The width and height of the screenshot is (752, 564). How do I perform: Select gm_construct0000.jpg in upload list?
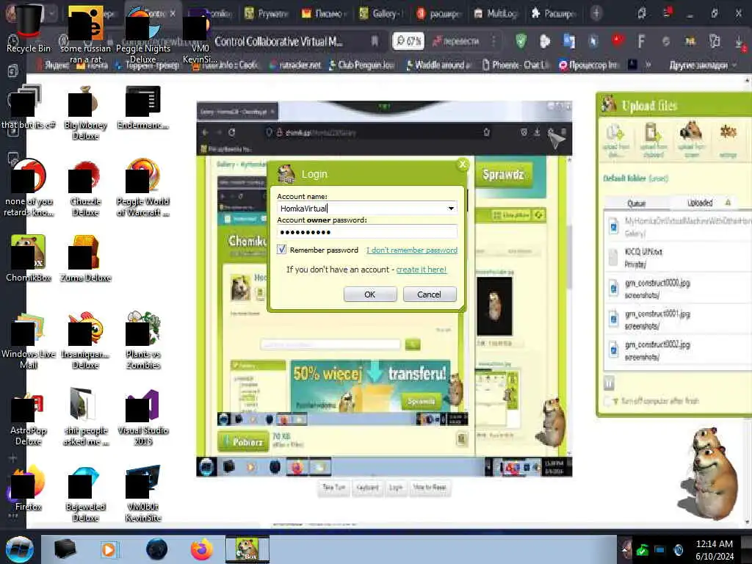point(677,289)
